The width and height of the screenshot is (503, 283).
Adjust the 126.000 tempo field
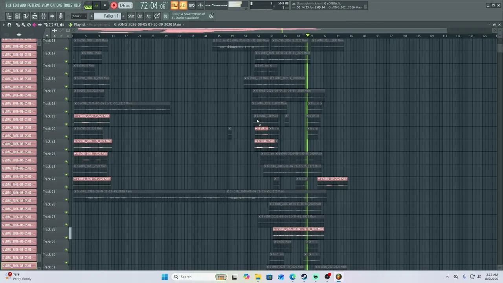(x=125, y=6)
